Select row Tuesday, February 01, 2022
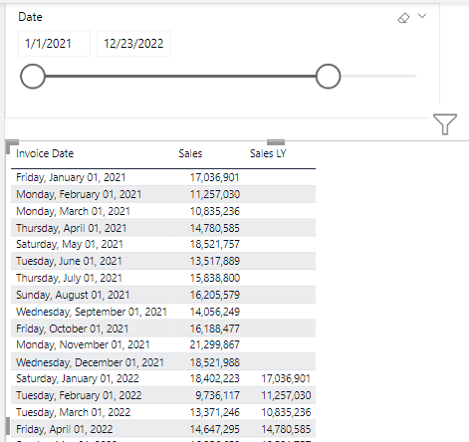This screenshot has height=442, width=469. [x=163, y=395]
